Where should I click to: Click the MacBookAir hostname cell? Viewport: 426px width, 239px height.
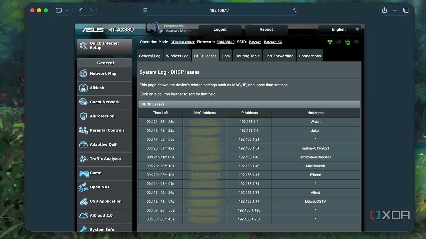tap(315, 166)
